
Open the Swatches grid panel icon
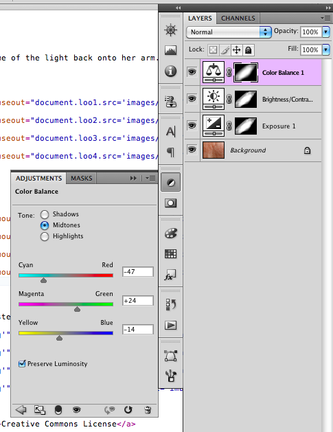click(x=170, y=253)
